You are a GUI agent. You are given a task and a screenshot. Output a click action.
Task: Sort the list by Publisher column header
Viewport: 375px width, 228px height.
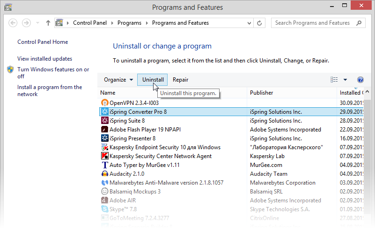pos(261,93)
